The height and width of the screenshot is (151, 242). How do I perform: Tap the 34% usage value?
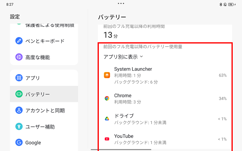click(223, 99)
